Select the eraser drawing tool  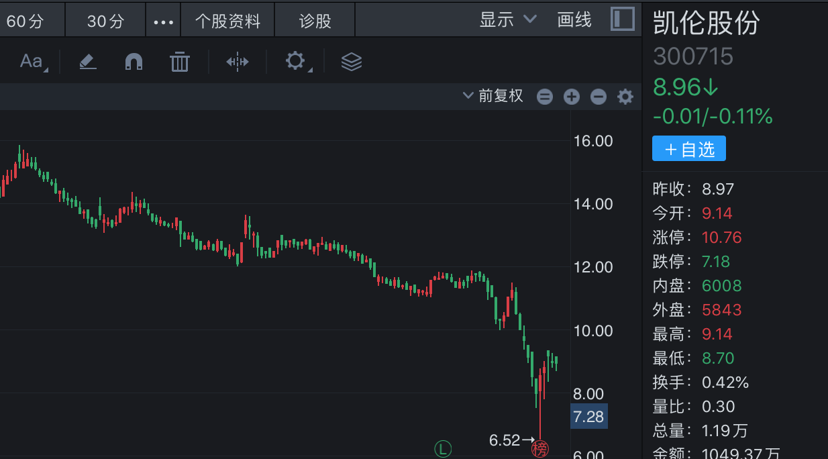coord(88,62)
